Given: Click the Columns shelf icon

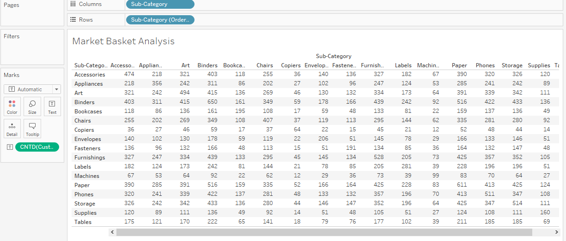Looking at the screenshot, I should point(73,4).
